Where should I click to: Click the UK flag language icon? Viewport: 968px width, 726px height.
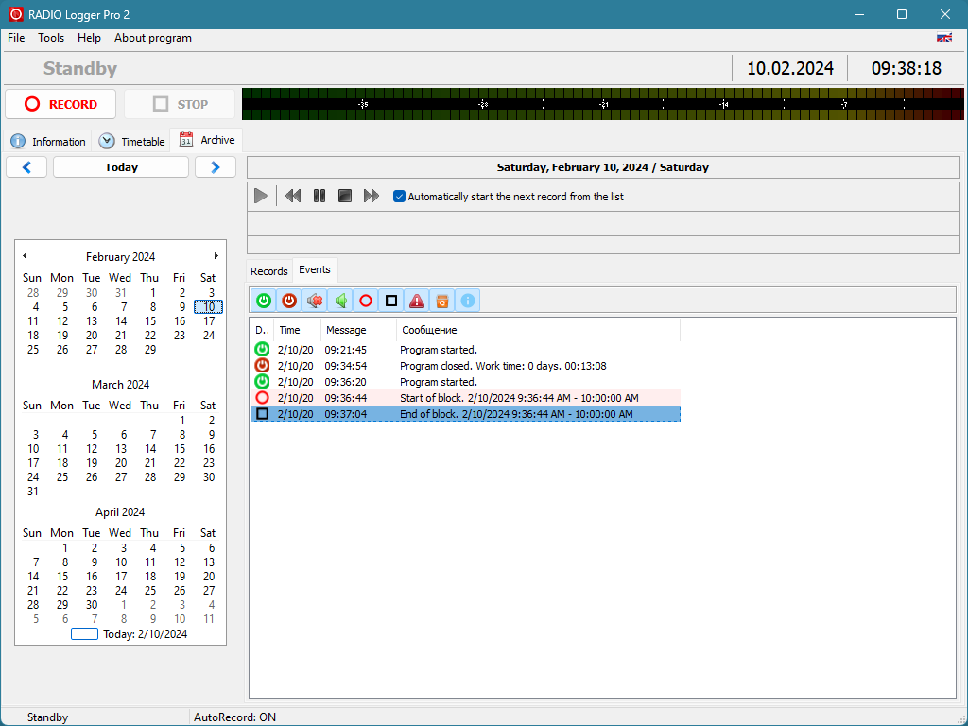944,38
